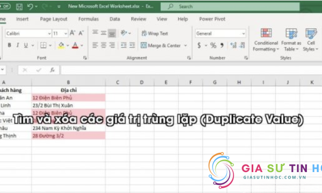The height and width of the screenshot is (193, 322).
Task: Open Format as Table menu
Action: 291,40
